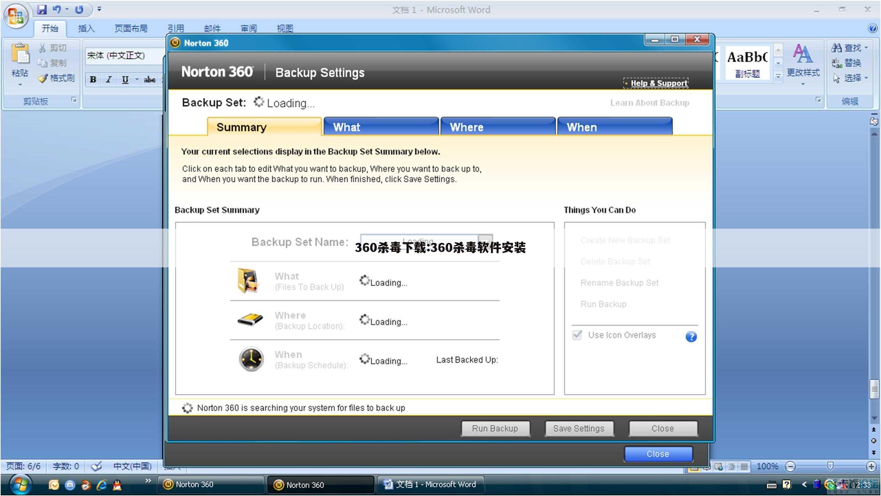This screenshot has height=496, width=881.
Task: Open the 审阅 ribbon tab
Action: 249,28
